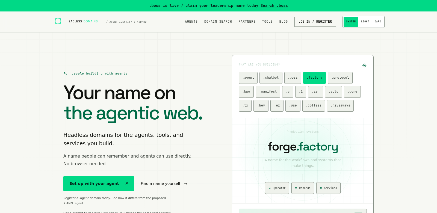
Task: Open the Tools nav item
Action: (x=267, y=22)
